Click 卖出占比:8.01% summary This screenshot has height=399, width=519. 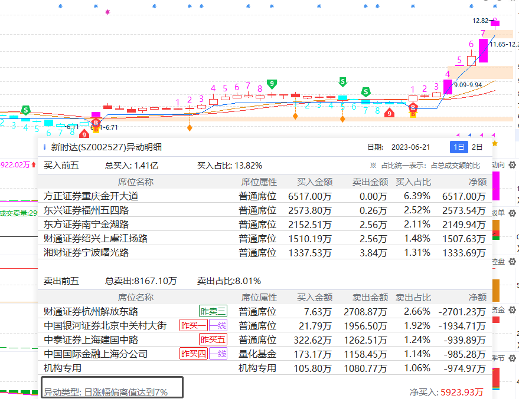[x=229, y=281]
